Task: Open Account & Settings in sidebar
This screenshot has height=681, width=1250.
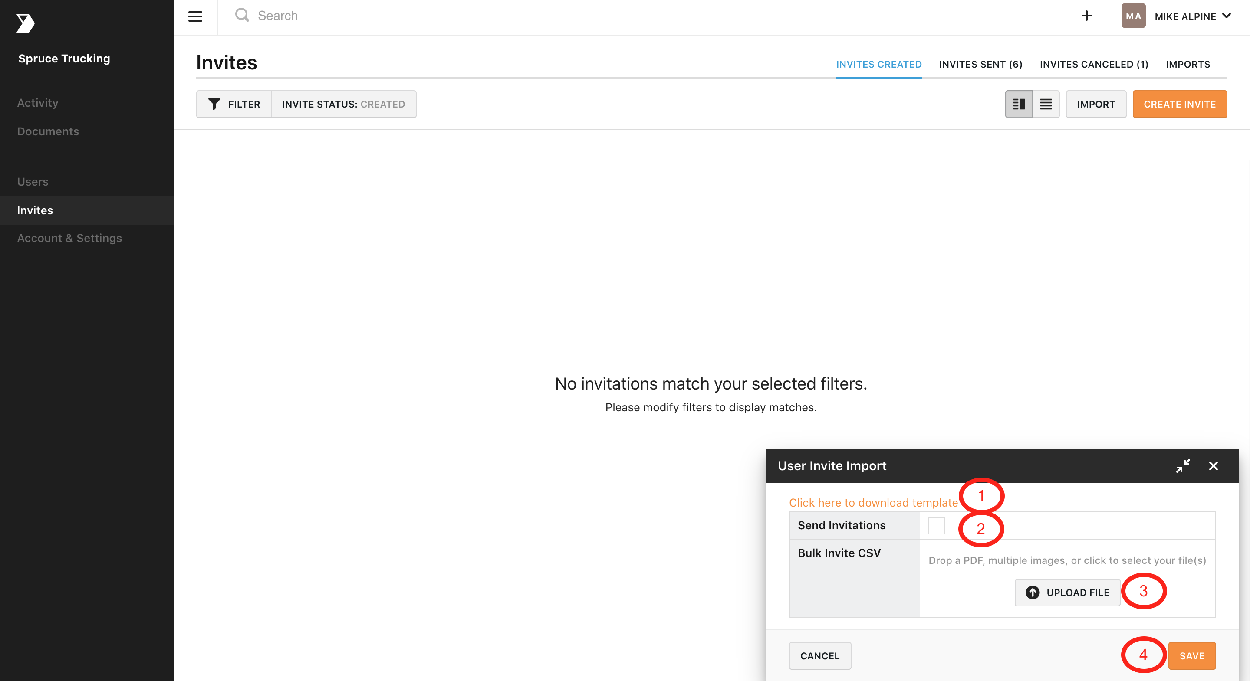Action: click(x=69, y=238)
